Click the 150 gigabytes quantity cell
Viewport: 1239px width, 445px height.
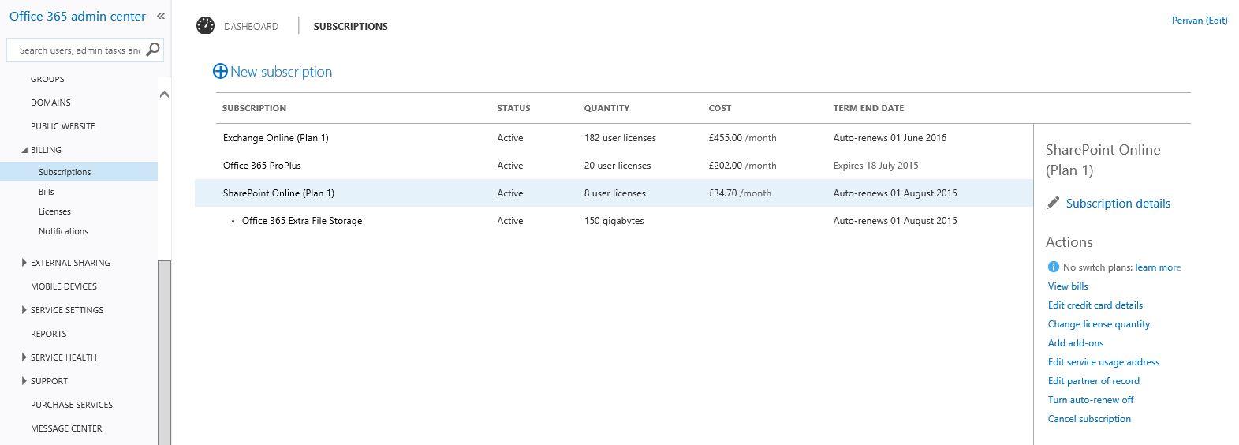click(x=614, y=221)
